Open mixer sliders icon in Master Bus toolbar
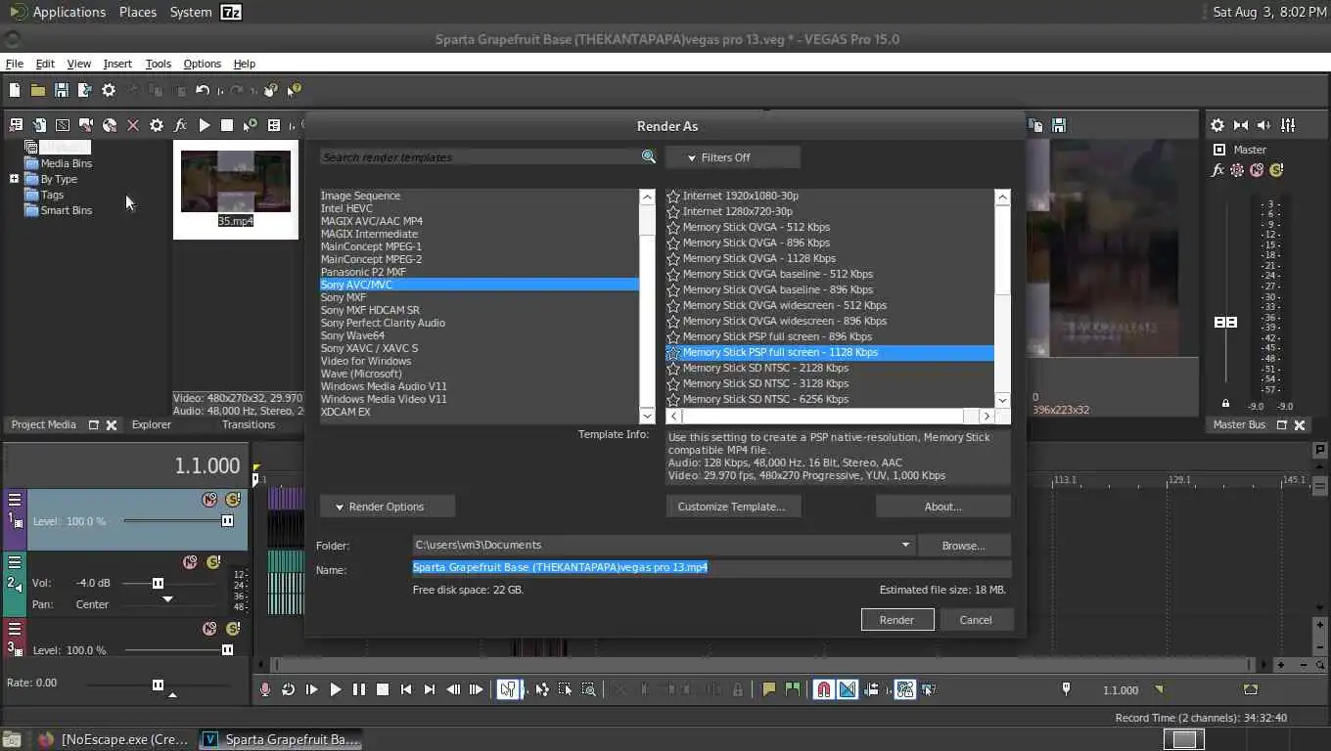The width and height of the screenshot is (1331, 751). 1288,125
